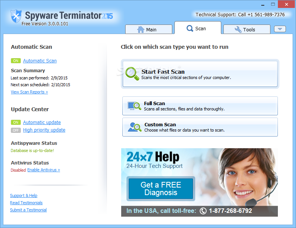This screenshot has height=228, width=296.
Task: Open the Automatic Scan link
Action: tap(40, 60)
